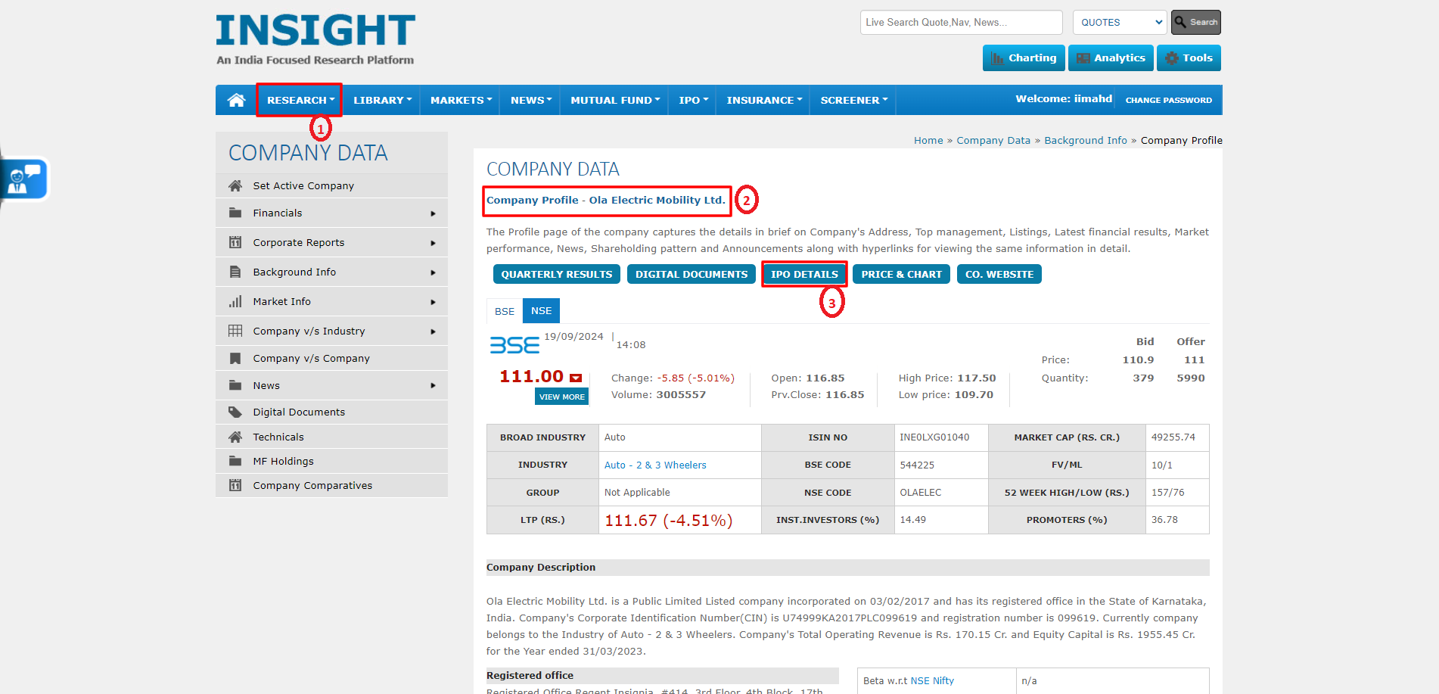Switch to the BSE tab
The image size is (1439, 694).
click(x=505, y=311)
